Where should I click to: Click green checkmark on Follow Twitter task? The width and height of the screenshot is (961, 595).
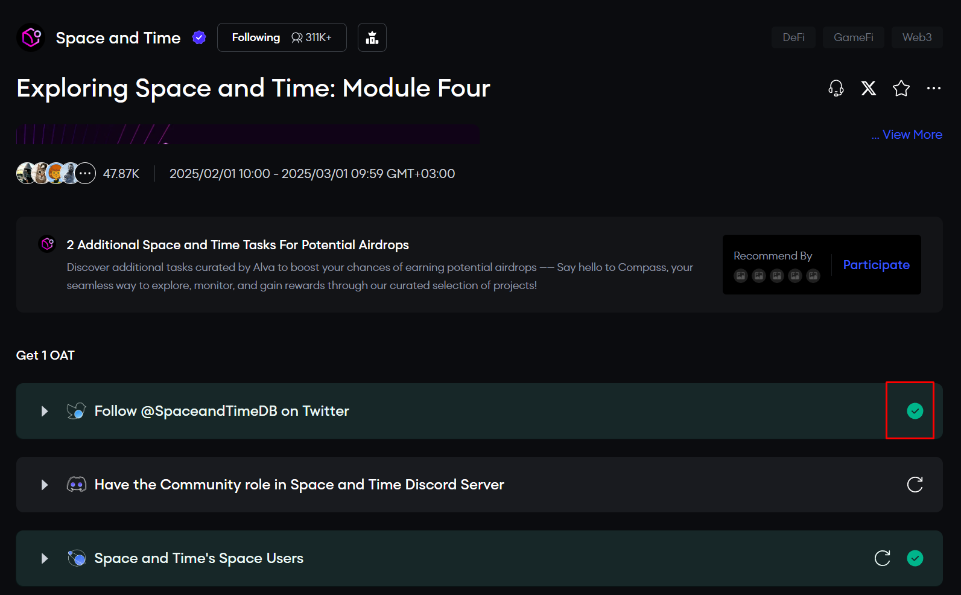(915, 411)
